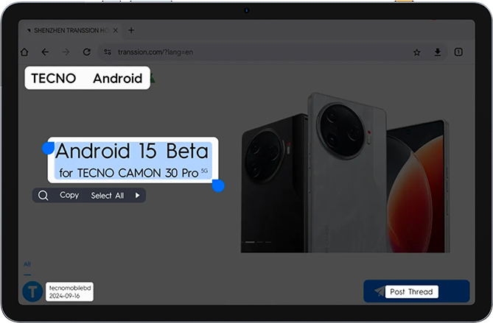Image resolution: width=493 pixels, height=323 pixels.
Task: Bookmark the page with the star icon
Action: [417, 52]
